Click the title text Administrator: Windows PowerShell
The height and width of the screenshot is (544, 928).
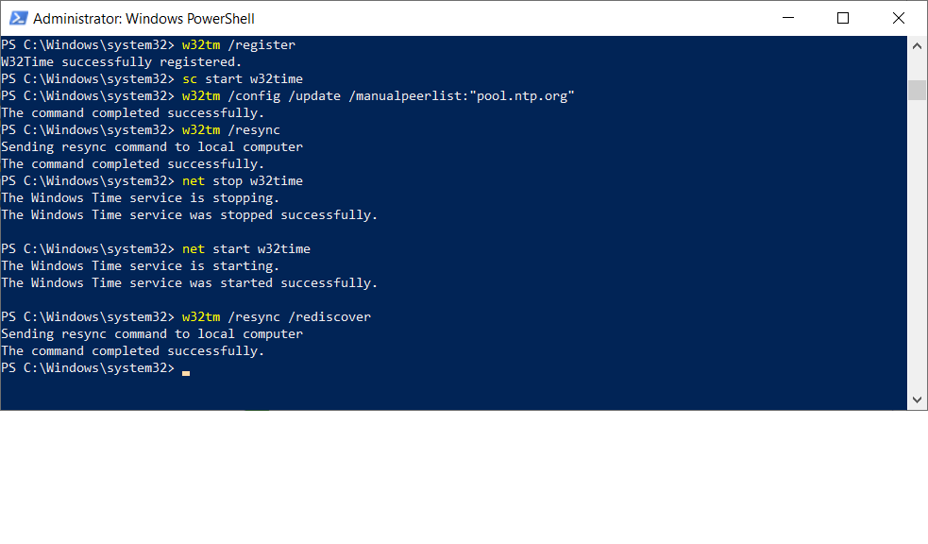click(x=143, y=18)
